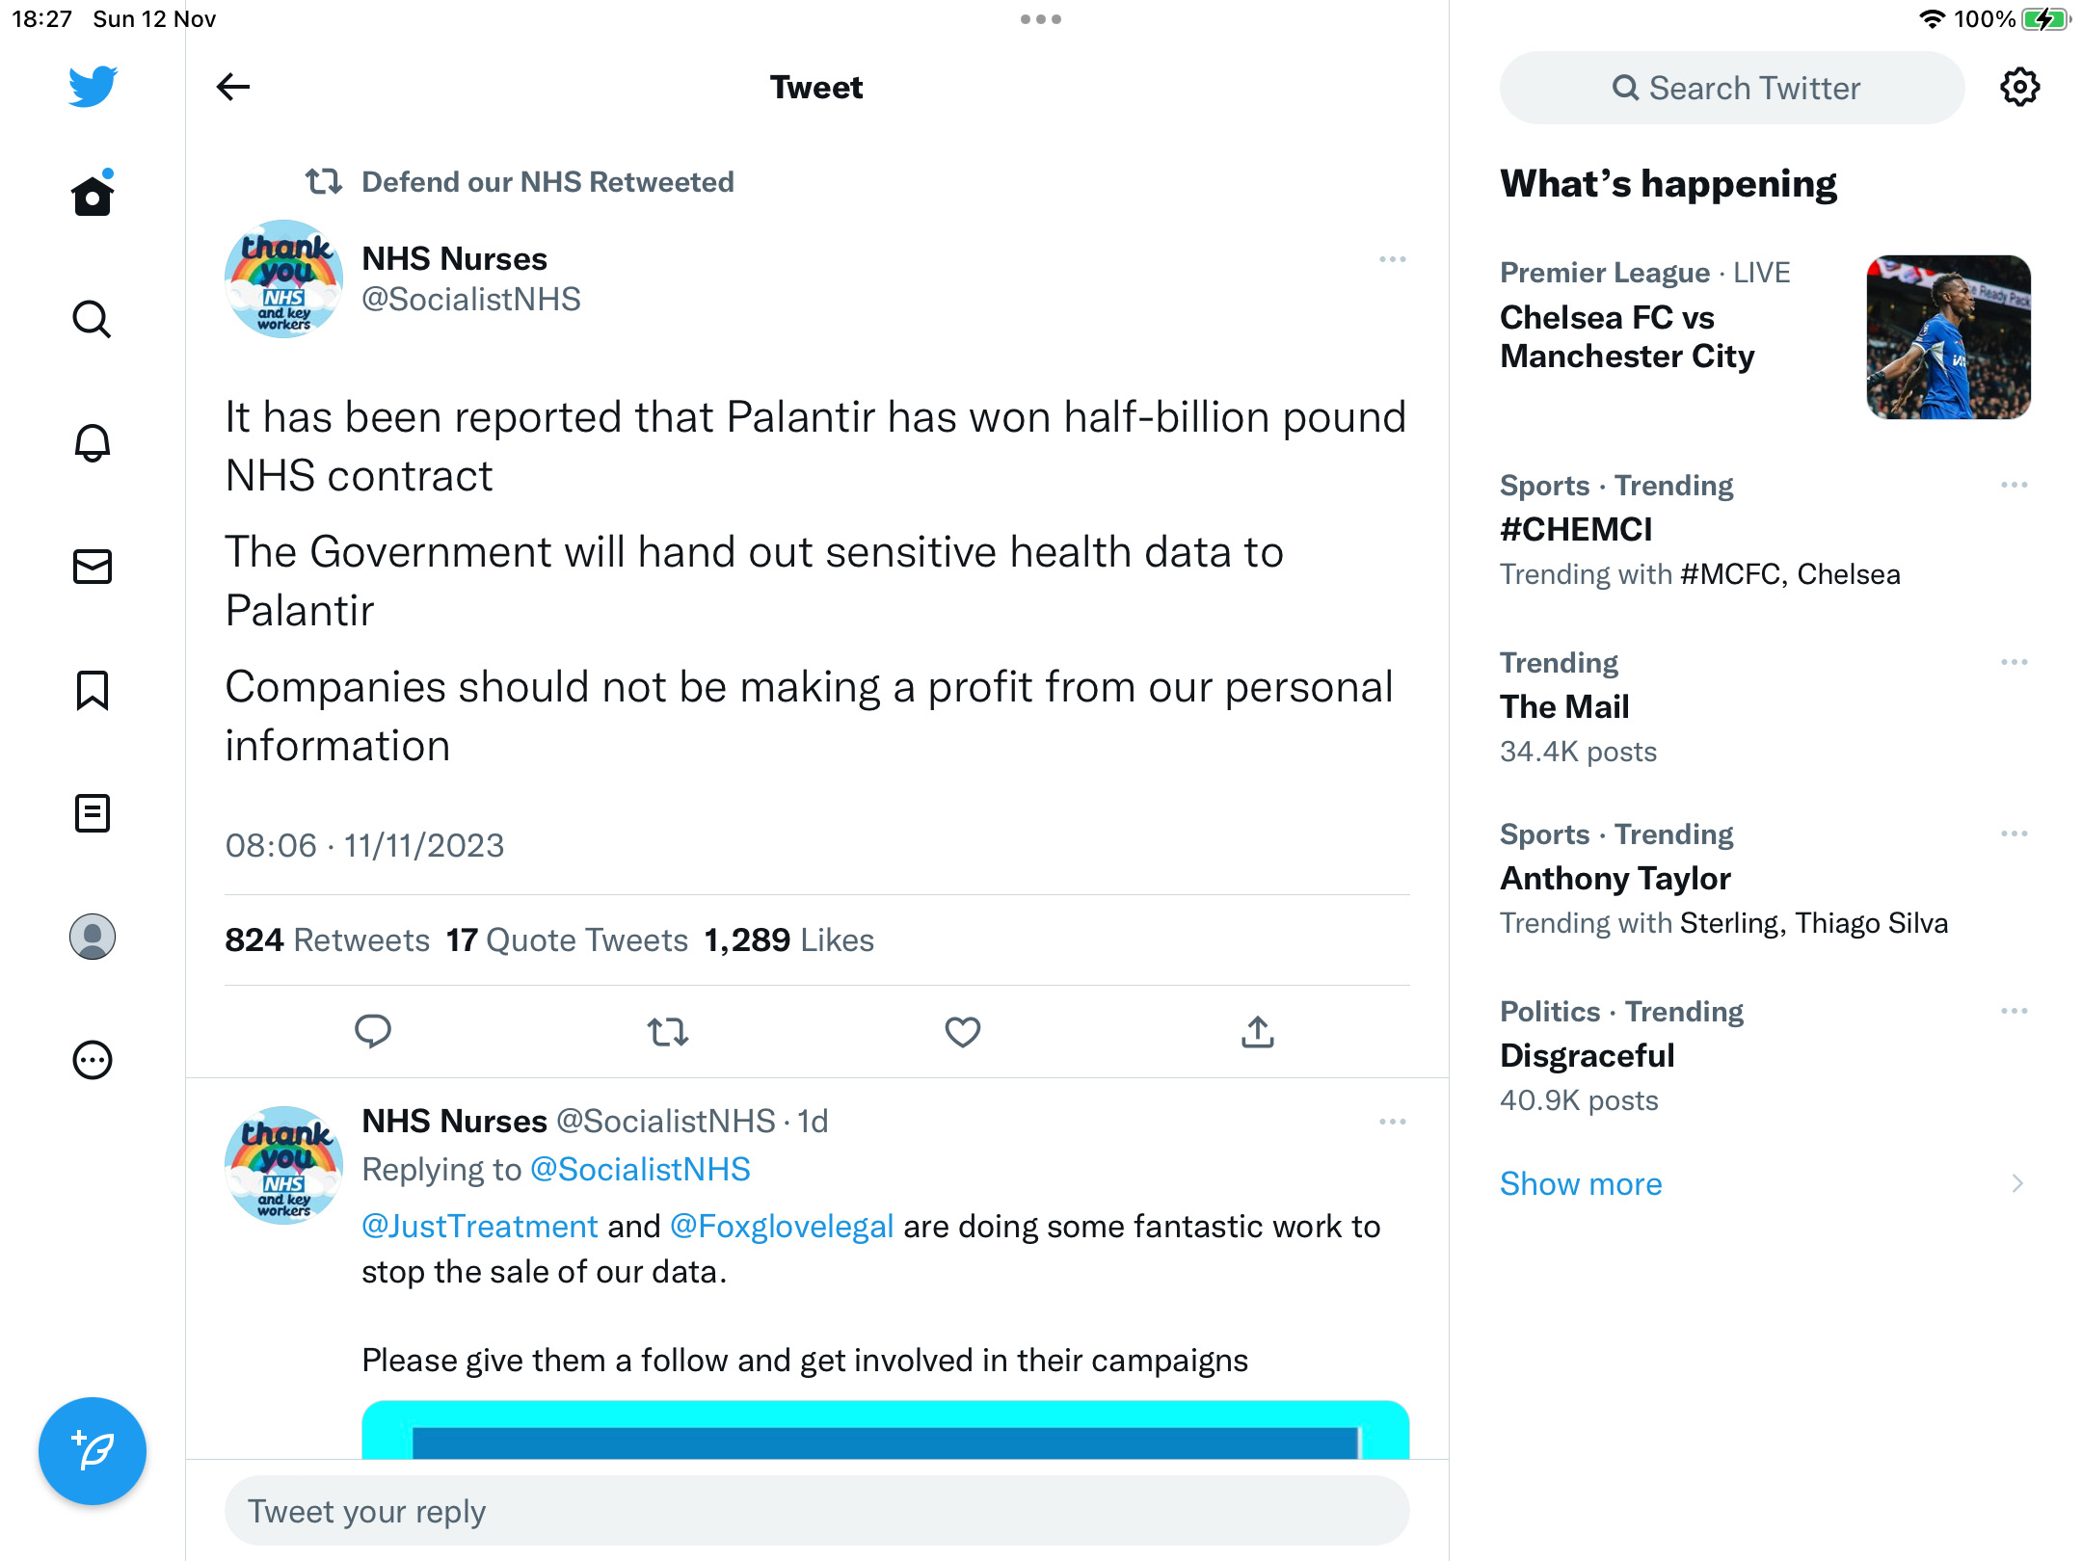Screen dimensions: 2082x1561
Task: Open the Home feed icon
Action: click(93, 196)
